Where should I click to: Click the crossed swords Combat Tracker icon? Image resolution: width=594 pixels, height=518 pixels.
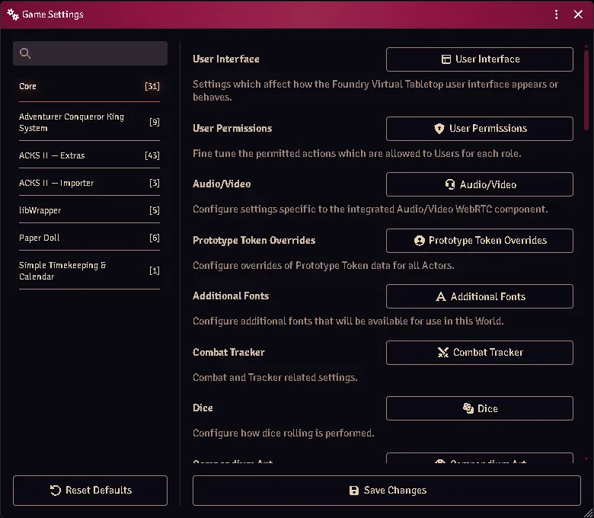tap(443, 353)
